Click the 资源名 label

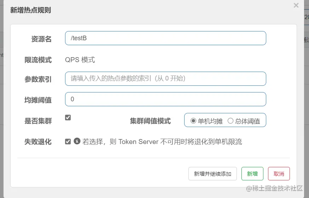click(x=41, y=39)
